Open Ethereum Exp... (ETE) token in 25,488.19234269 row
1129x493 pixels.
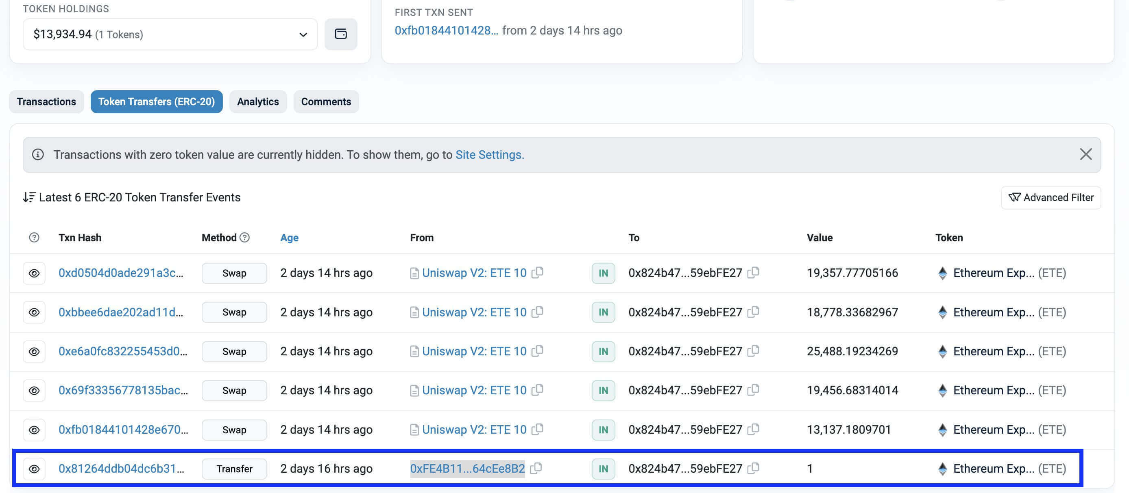click(1009, 351)
